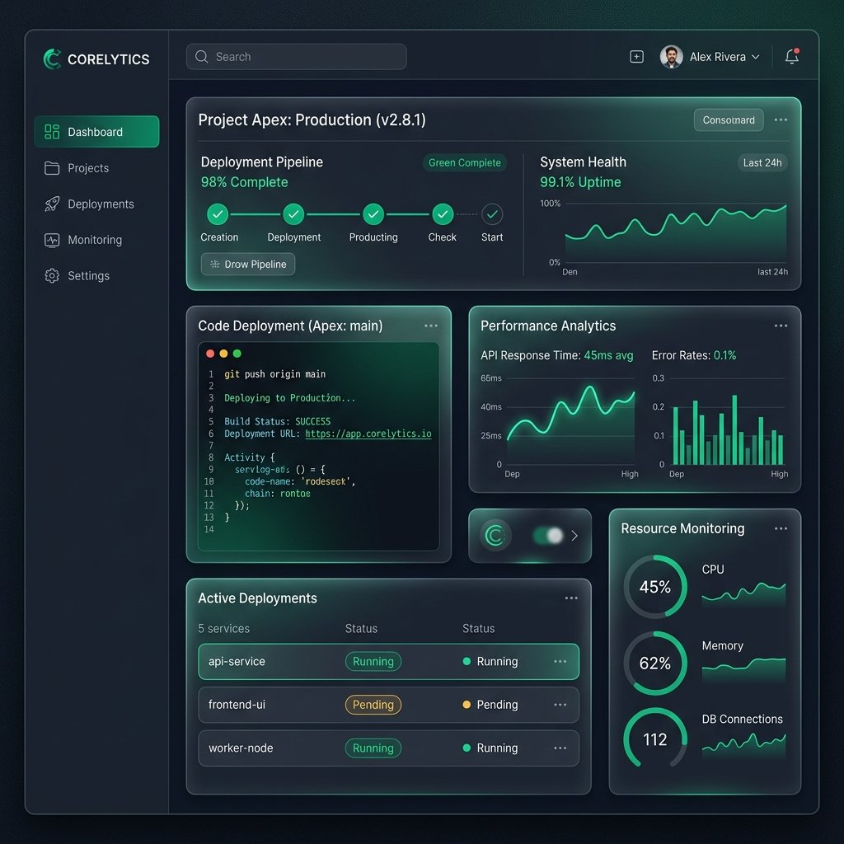Click the completed Creation step checkmark
The height and width of the screenshot is (844, 844).
tap(218, 214)
